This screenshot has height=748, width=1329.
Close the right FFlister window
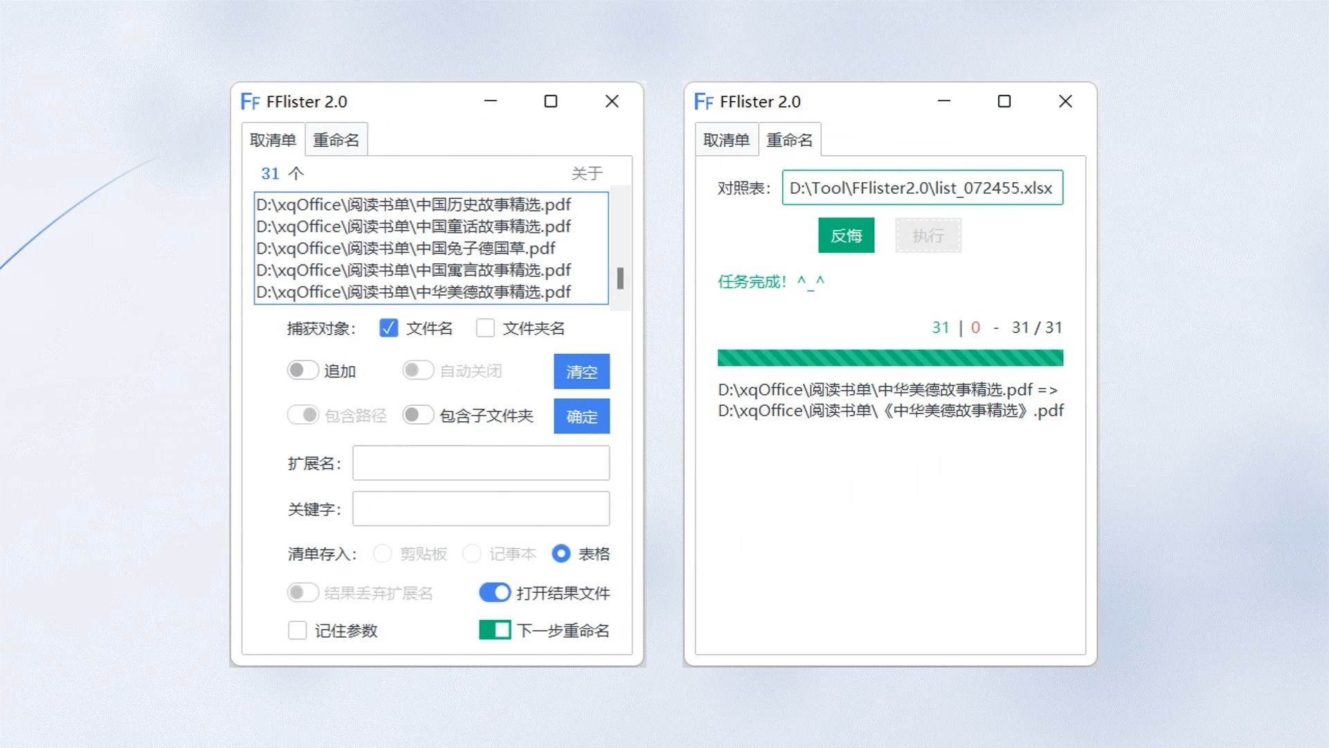tap(1065, 101)
